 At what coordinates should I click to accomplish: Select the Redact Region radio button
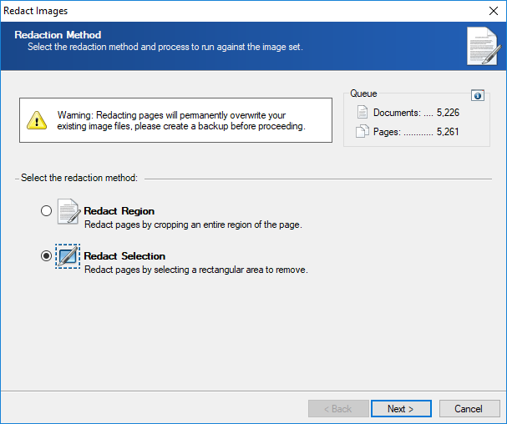(x=46, y=211)
